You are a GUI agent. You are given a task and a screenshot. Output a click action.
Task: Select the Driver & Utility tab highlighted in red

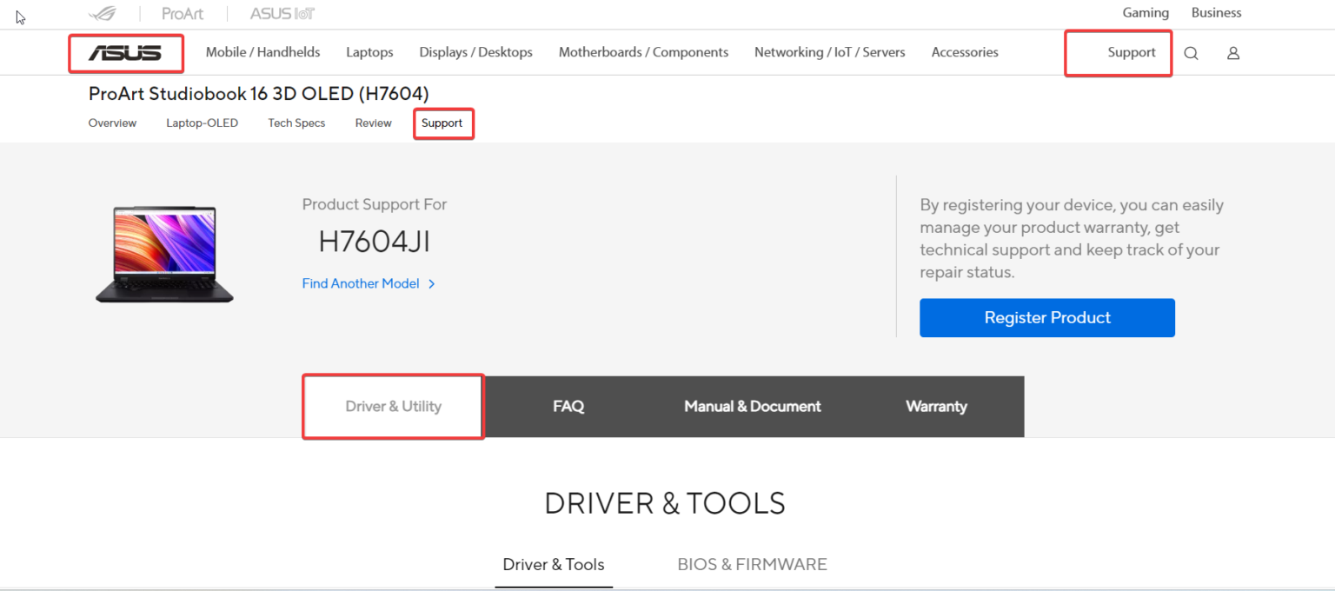pyautogui.click(x=393, y=406)
